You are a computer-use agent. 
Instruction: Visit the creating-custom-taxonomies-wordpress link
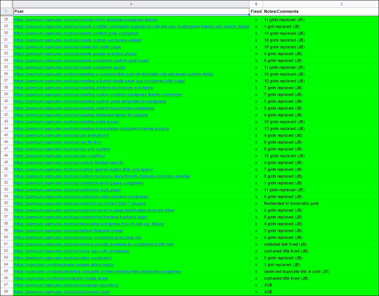pos(85,108)
